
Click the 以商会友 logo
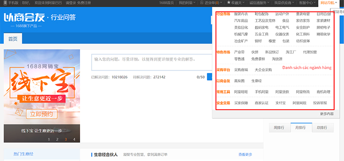(x=25, y=17)
